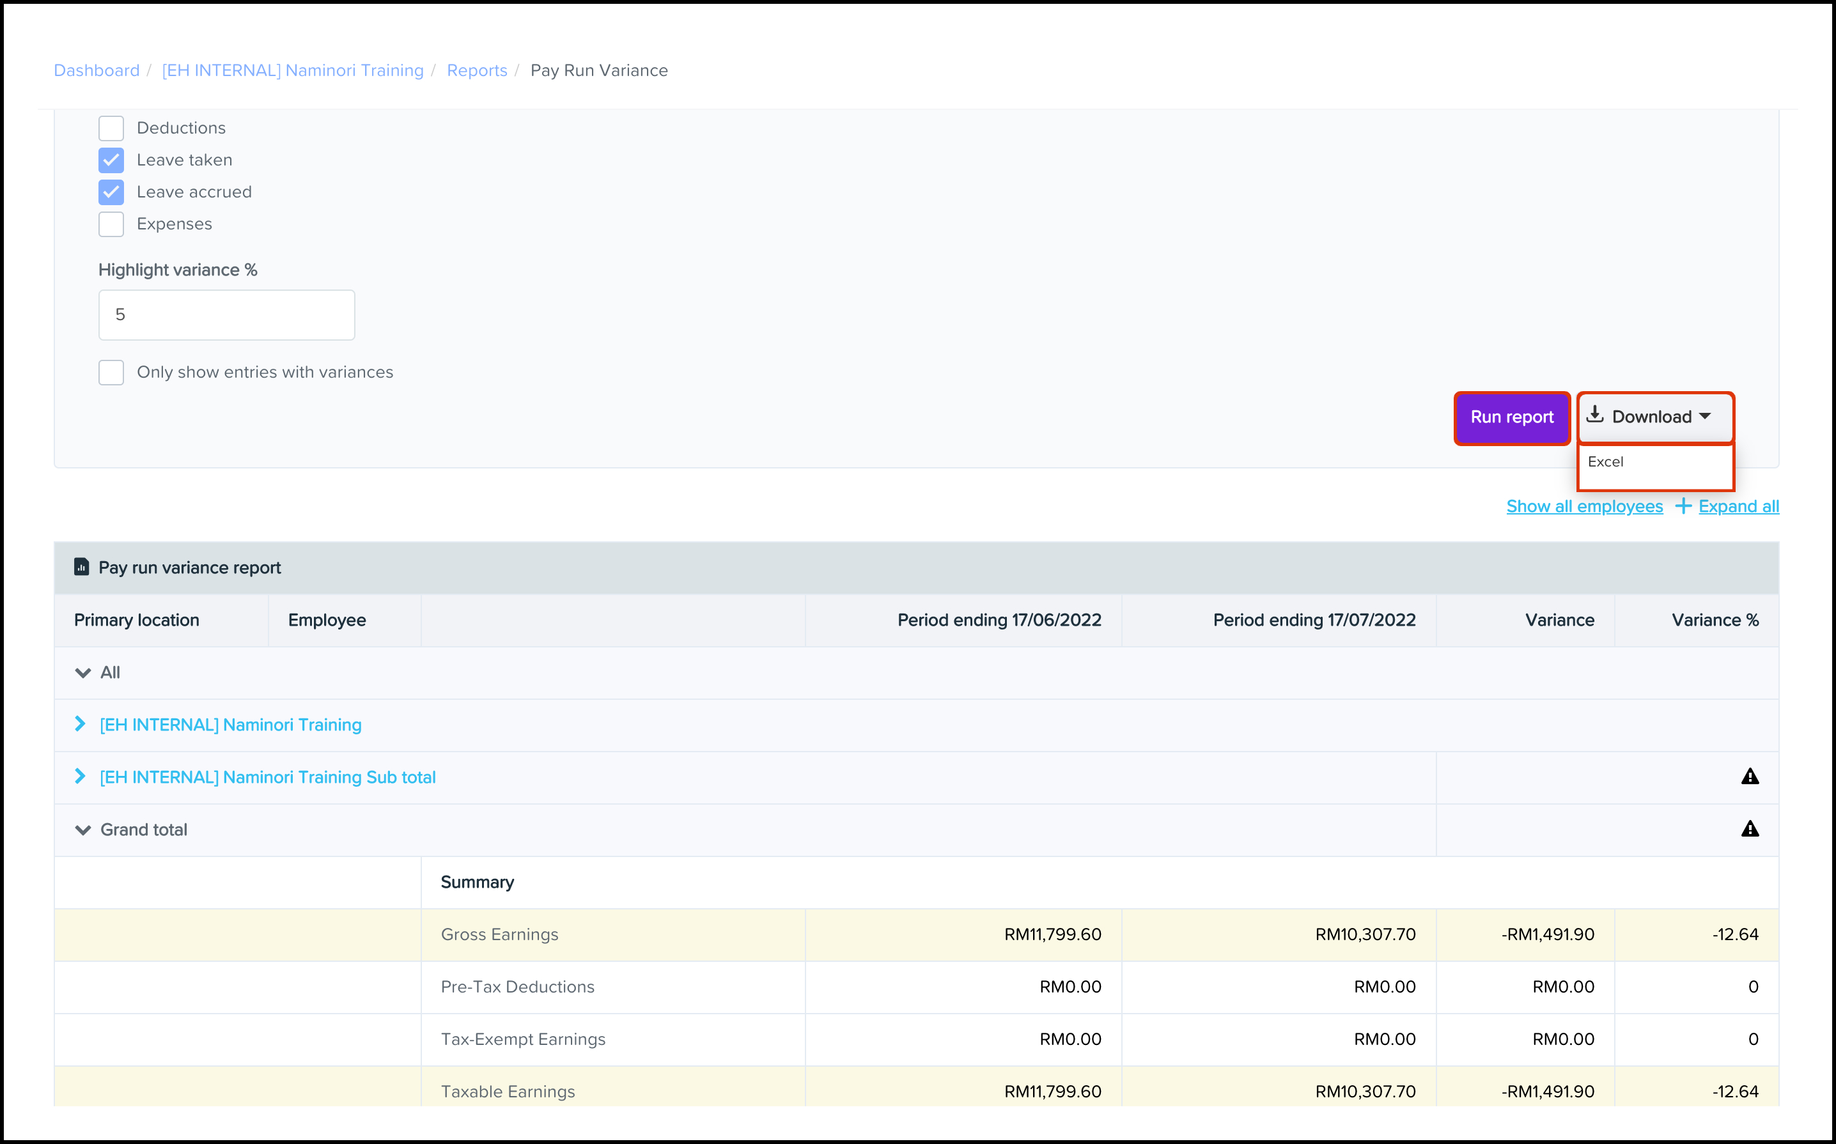This screenshot has height=1144, width=1836.
Task: Uncheck the Leave accrued checkbox
Action: pos(111,192)
